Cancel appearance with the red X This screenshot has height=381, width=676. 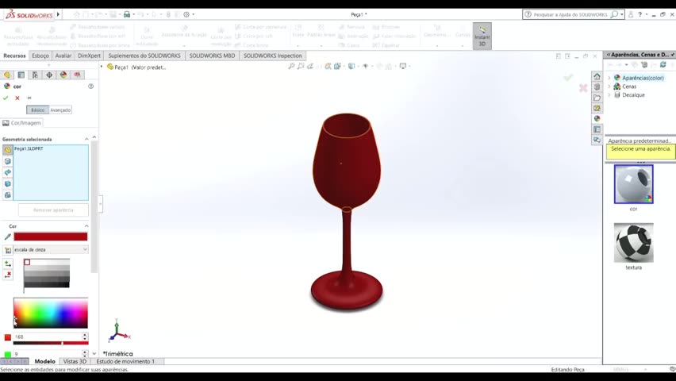click(17, 98)
